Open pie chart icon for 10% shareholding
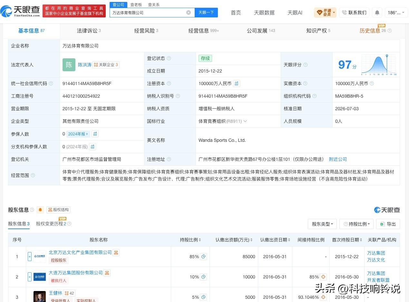The width and height of the screenshot is (409, 302). [x=203, y=277]
